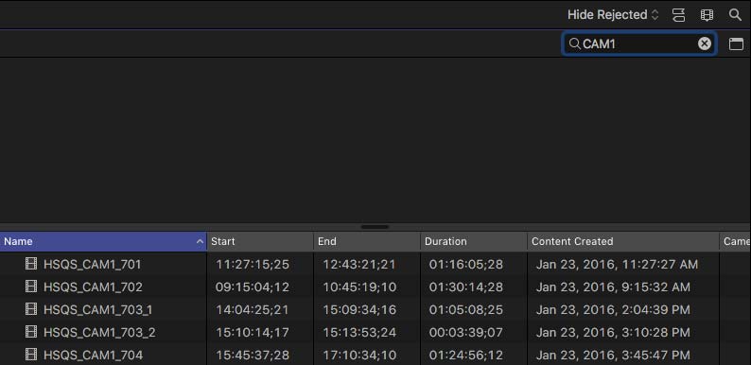Click creation date Jan 23, 2016, 3:10:28 PM
The height and width of the screenshot is (365, 751).
pyautogui.click(x=613, y=333)
